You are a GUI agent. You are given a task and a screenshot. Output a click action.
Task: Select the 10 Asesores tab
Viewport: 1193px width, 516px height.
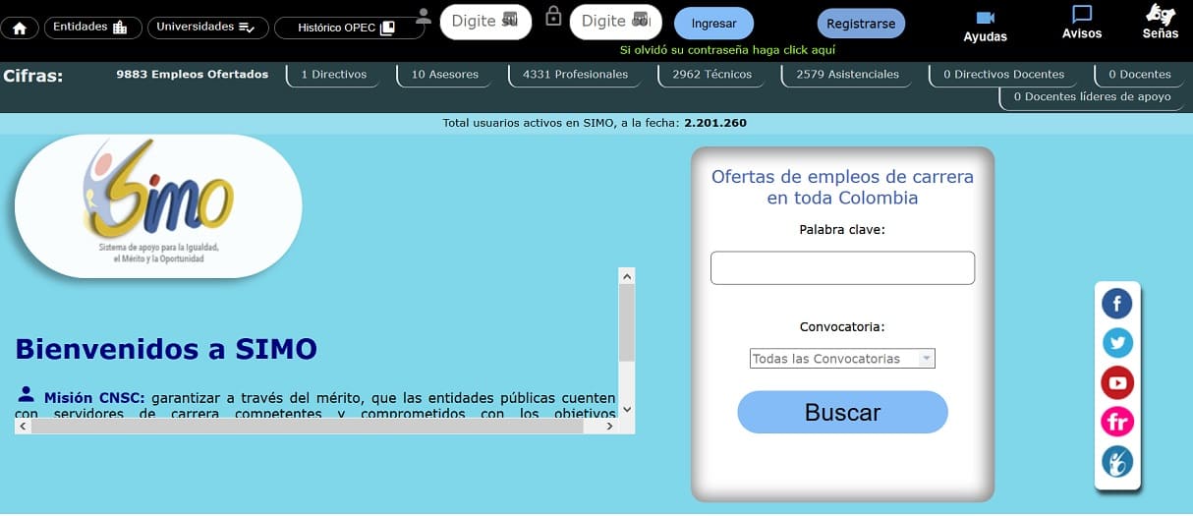(x=445, y=75)
